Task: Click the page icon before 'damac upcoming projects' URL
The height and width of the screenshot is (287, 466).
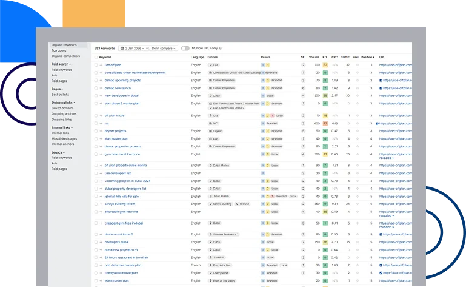Action: 380,80
